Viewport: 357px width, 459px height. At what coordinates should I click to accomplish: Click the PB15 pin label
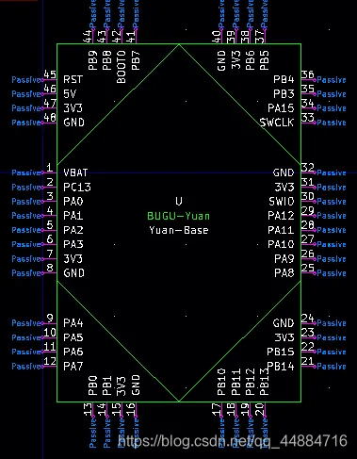[281, 352]
